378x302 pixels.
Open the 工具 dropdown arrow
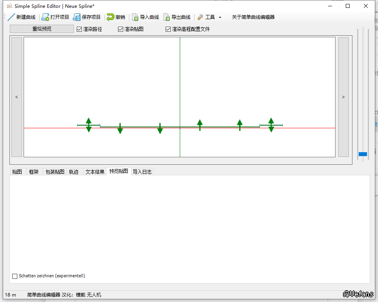tap(220, 17)
